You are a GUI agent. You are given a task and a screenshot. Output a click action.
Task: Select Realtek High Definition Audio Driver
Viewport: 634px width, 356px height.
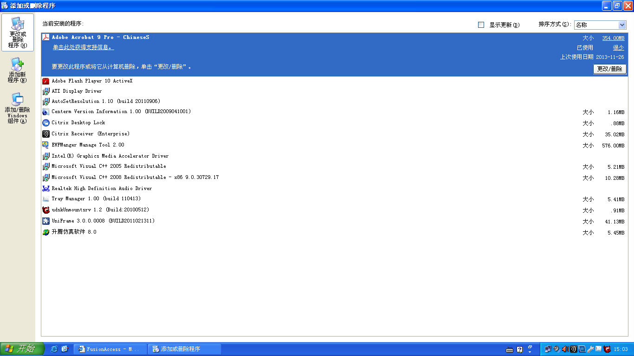[x=334, y=189]
